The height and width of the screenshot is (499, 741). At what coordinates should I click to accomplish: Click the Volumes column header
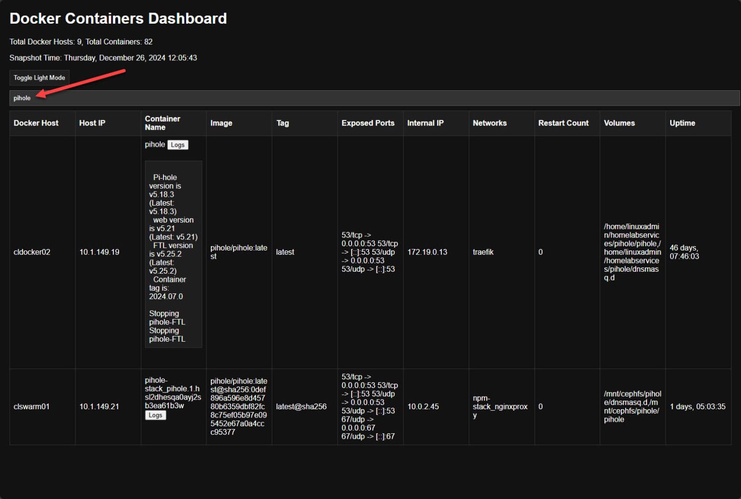coord(619,123)
